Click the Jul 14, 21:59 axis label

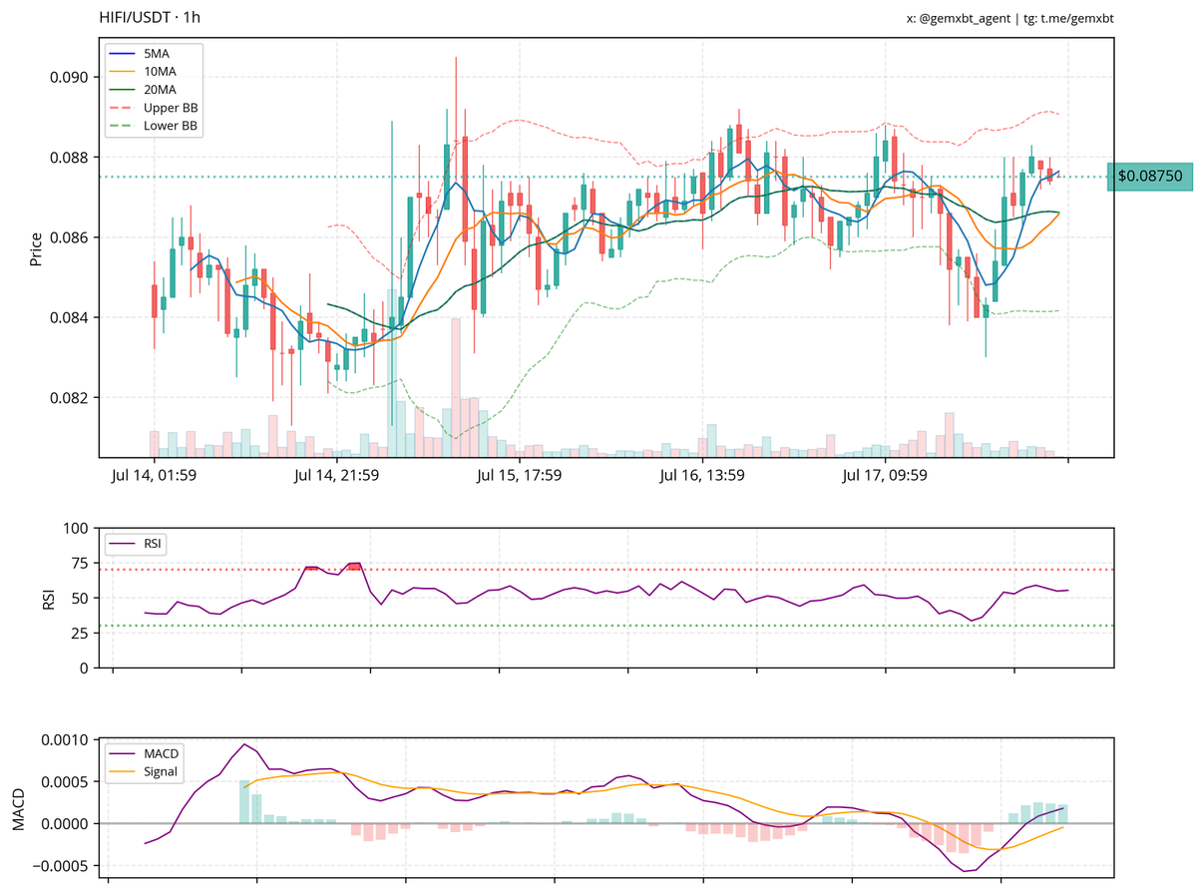[x=336, y=476]
